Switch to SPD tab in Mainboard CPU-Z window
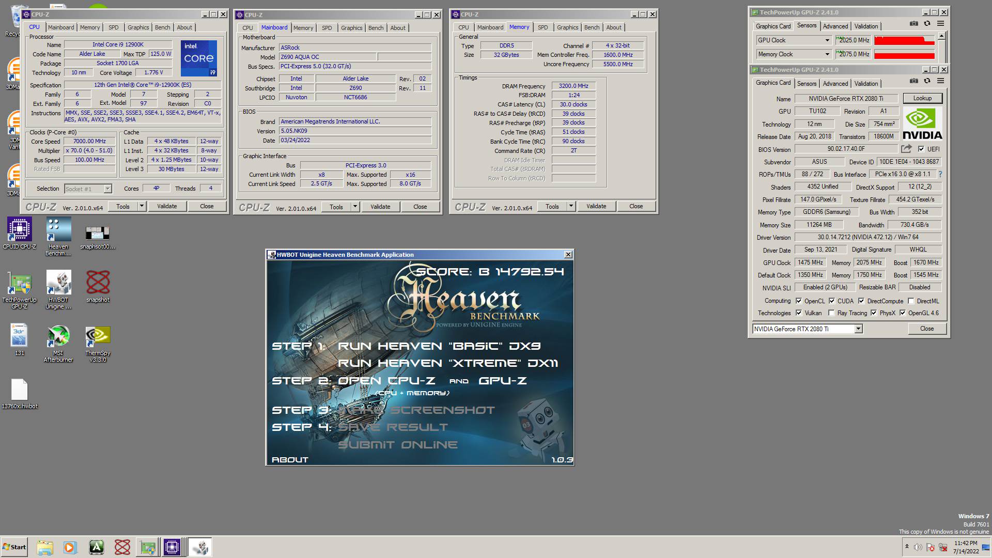This screenshot has height=558, width=992. point(327,28)
